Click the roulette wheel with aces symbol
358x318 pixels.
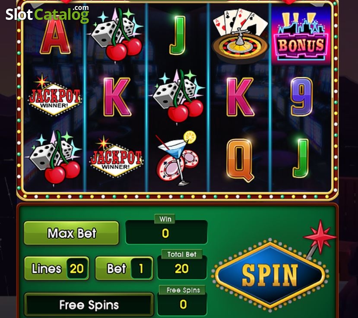pos(240,35)
